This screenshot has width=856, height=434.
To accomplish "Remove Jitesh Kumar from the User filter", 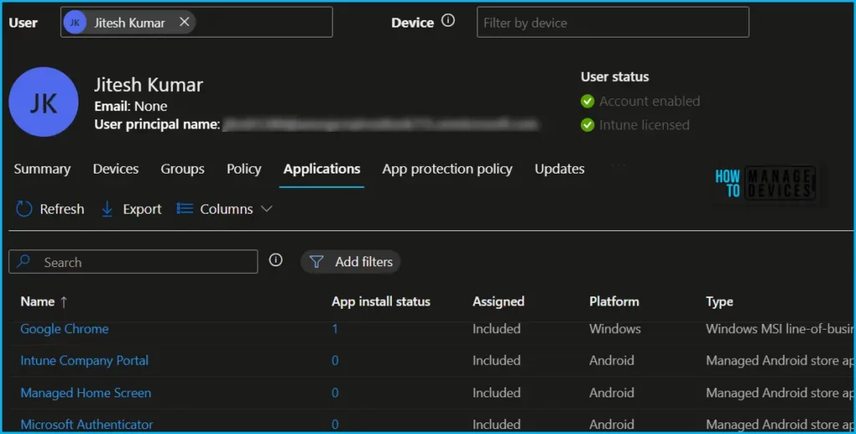I will 185,22.
